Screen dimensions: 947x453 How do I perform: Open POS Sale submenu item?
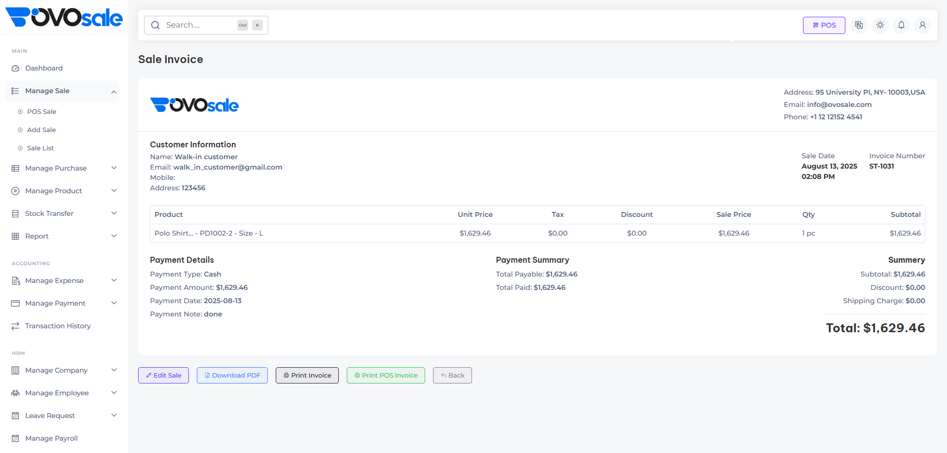(41, 112)
